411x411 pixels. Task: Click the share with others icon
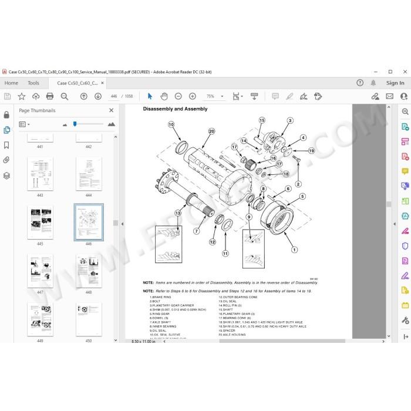click(404, 96)
